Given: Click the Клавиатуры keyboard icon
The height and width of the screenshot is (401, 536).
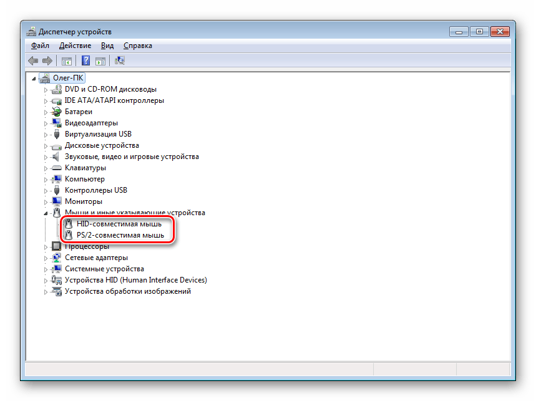Looking at the screenshot, I should pyautogui.click(x=56, y=168).
